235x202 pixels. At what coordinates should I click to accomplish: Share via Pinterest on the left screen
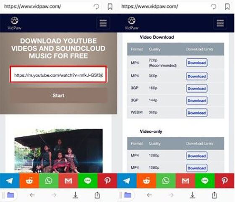pyautogui.click(x=107, y=181)
